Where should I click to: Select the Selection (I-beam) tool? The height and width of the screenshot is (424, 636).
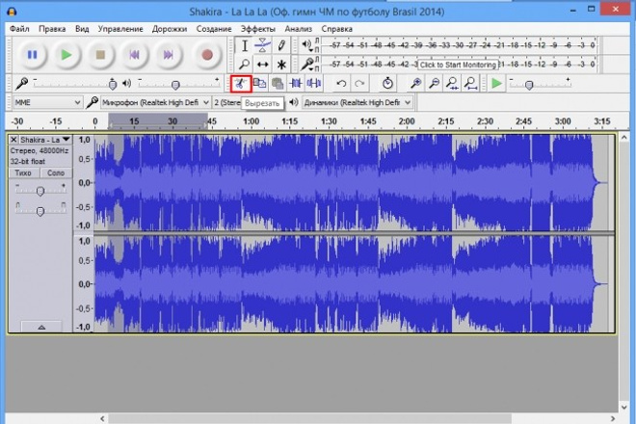coord(244,46)
